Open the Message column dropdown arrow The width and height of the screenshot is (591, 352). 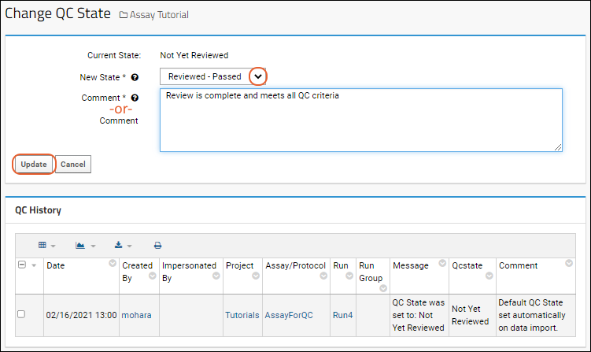[x=442, y=263]
